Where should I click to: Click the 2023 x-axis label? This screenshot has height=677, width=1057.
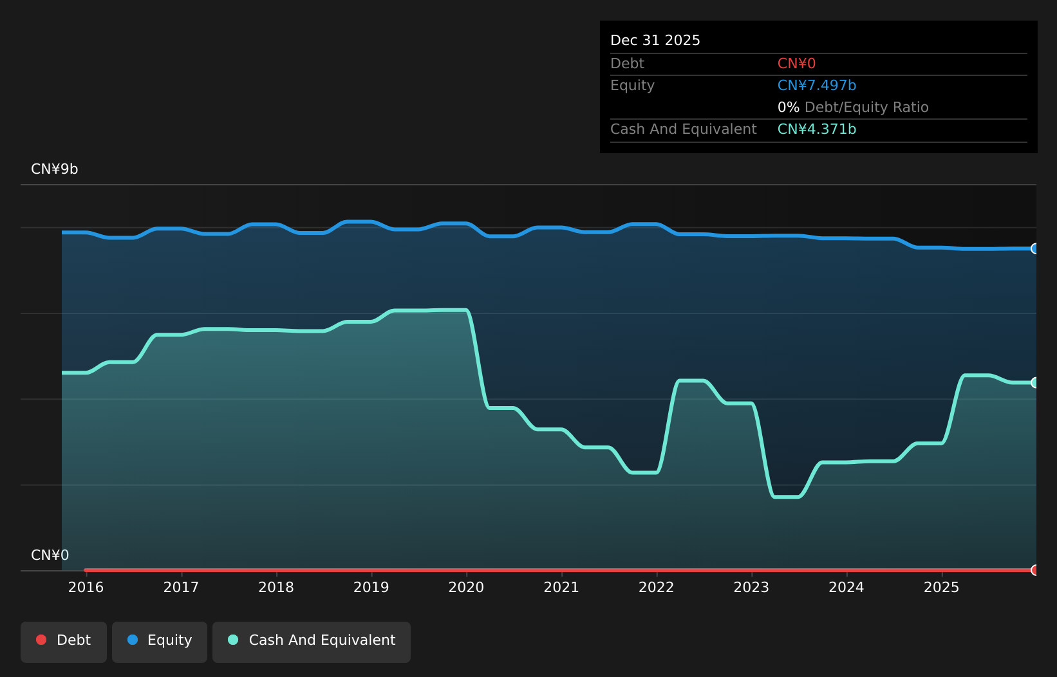pyautogui.click(x=751, y=587)
